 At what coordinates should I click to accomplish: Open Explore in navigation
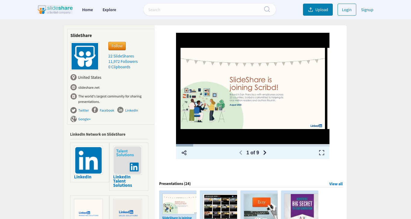(x=109, y=10)
